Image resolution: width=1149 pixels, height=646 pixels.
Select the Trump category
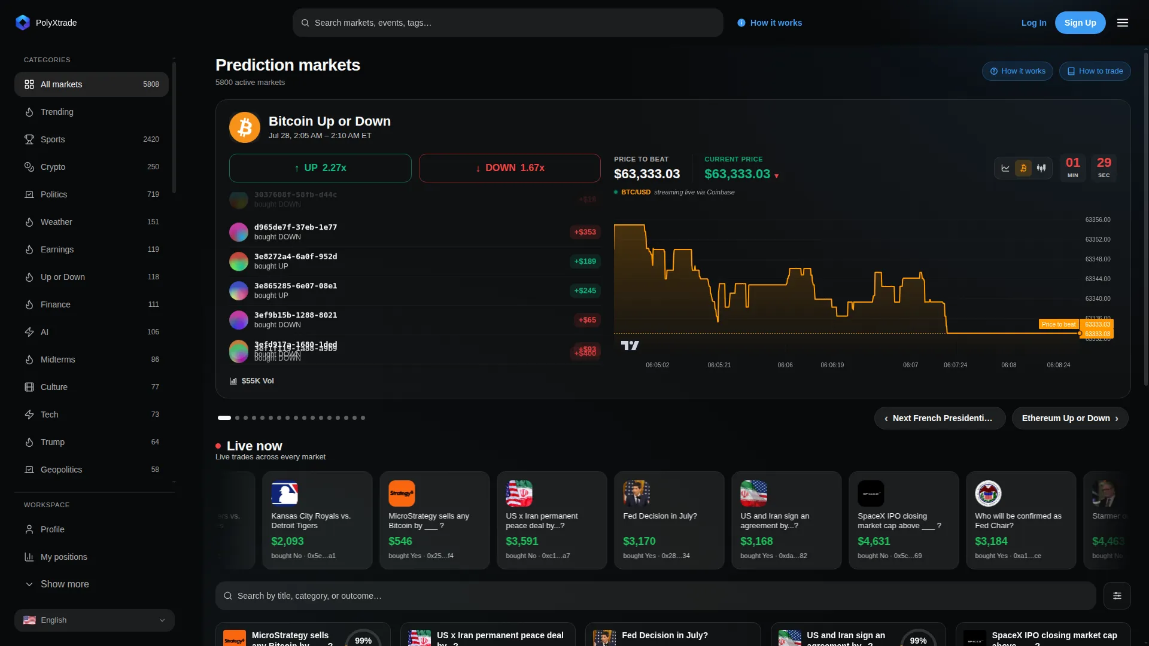pos(92,442)
